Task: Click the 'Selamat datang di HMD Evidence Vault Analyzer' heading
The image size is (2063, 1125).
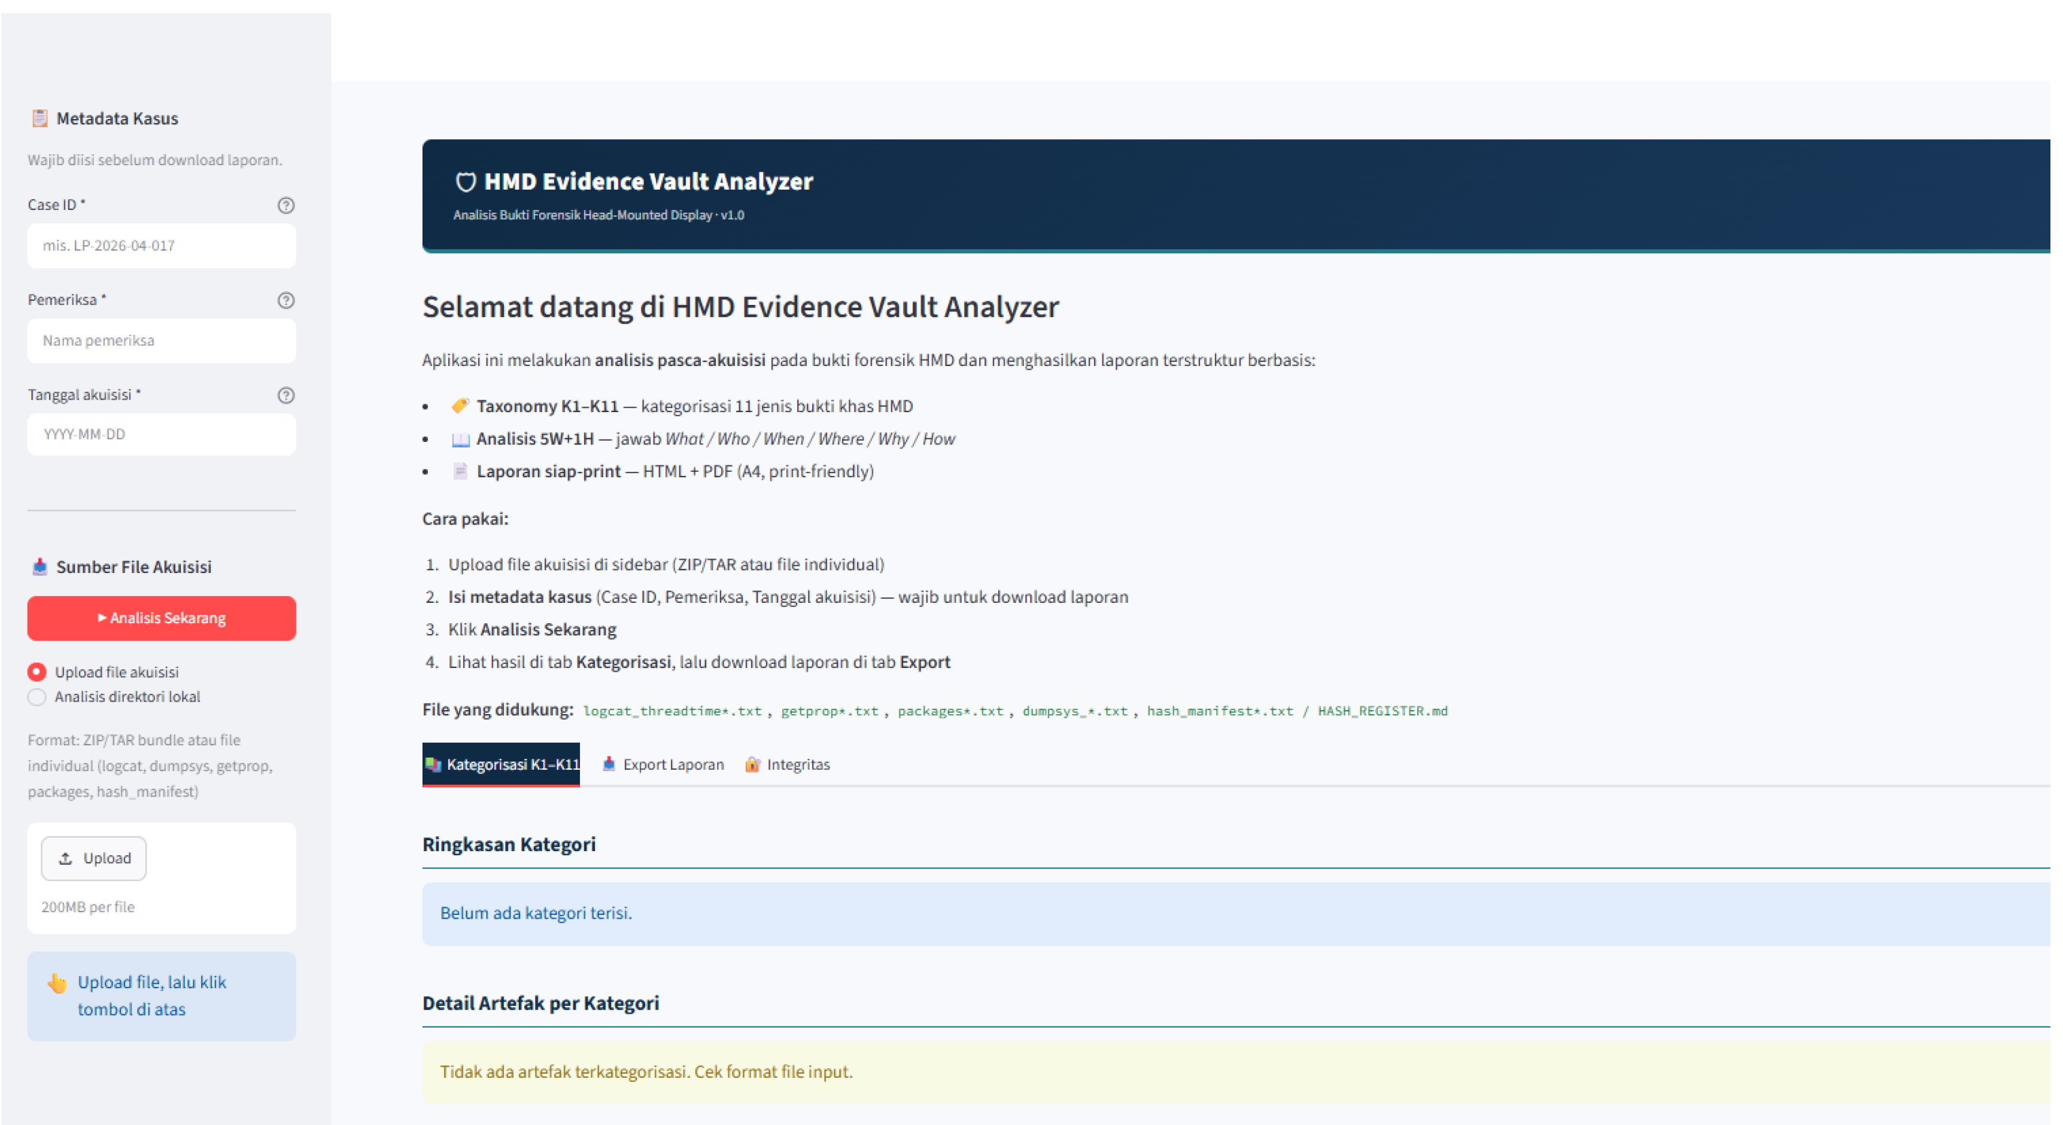Action: (741, 307)
